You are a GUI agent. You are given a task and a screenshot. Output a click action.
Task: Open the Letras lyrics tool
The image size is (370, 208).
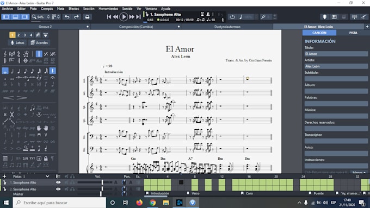pyautogui.click(x=17, y=43)
